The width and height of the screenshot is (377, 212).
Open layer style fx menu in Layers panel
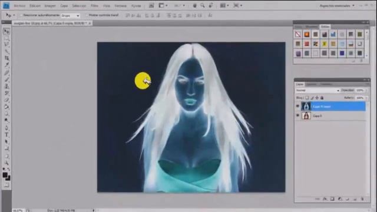click(x=325, y=199)
